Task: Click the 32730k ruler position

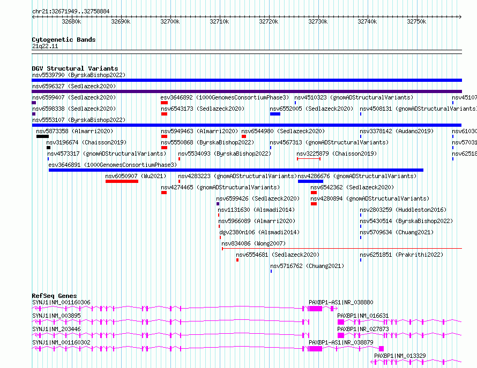Action: (x=318, y=21)
